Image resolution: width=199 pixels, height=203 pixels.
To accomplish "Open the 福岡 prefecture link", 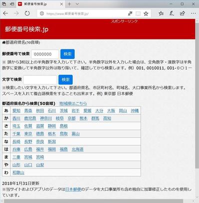I will (x=52, y=149).
